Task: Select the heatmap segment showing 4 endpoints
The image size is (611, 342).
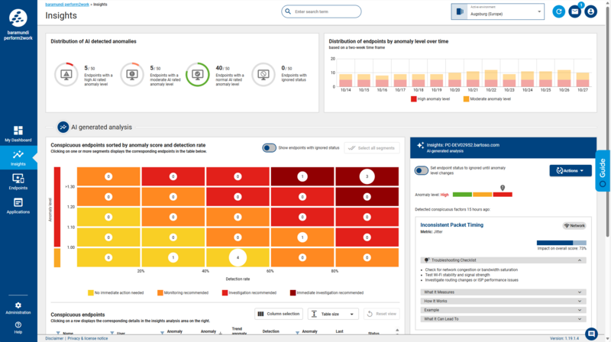Action: point(238,258)
